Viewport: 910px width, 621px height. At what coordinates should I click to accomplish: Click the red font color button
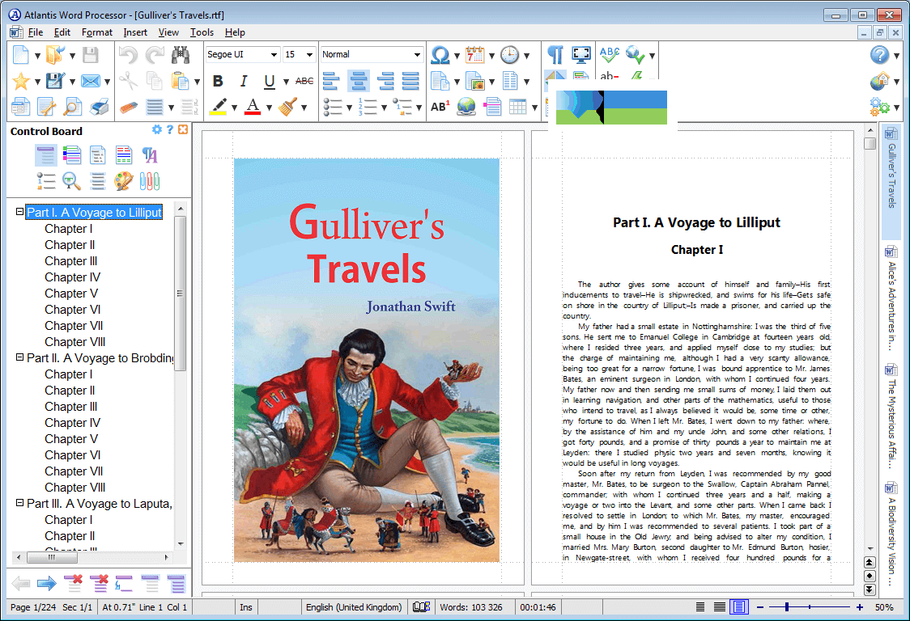point(253,107)
